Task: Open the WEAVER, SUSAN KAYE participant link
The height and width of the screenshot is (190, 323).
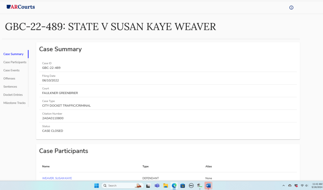Action: (x=57, y=178)
